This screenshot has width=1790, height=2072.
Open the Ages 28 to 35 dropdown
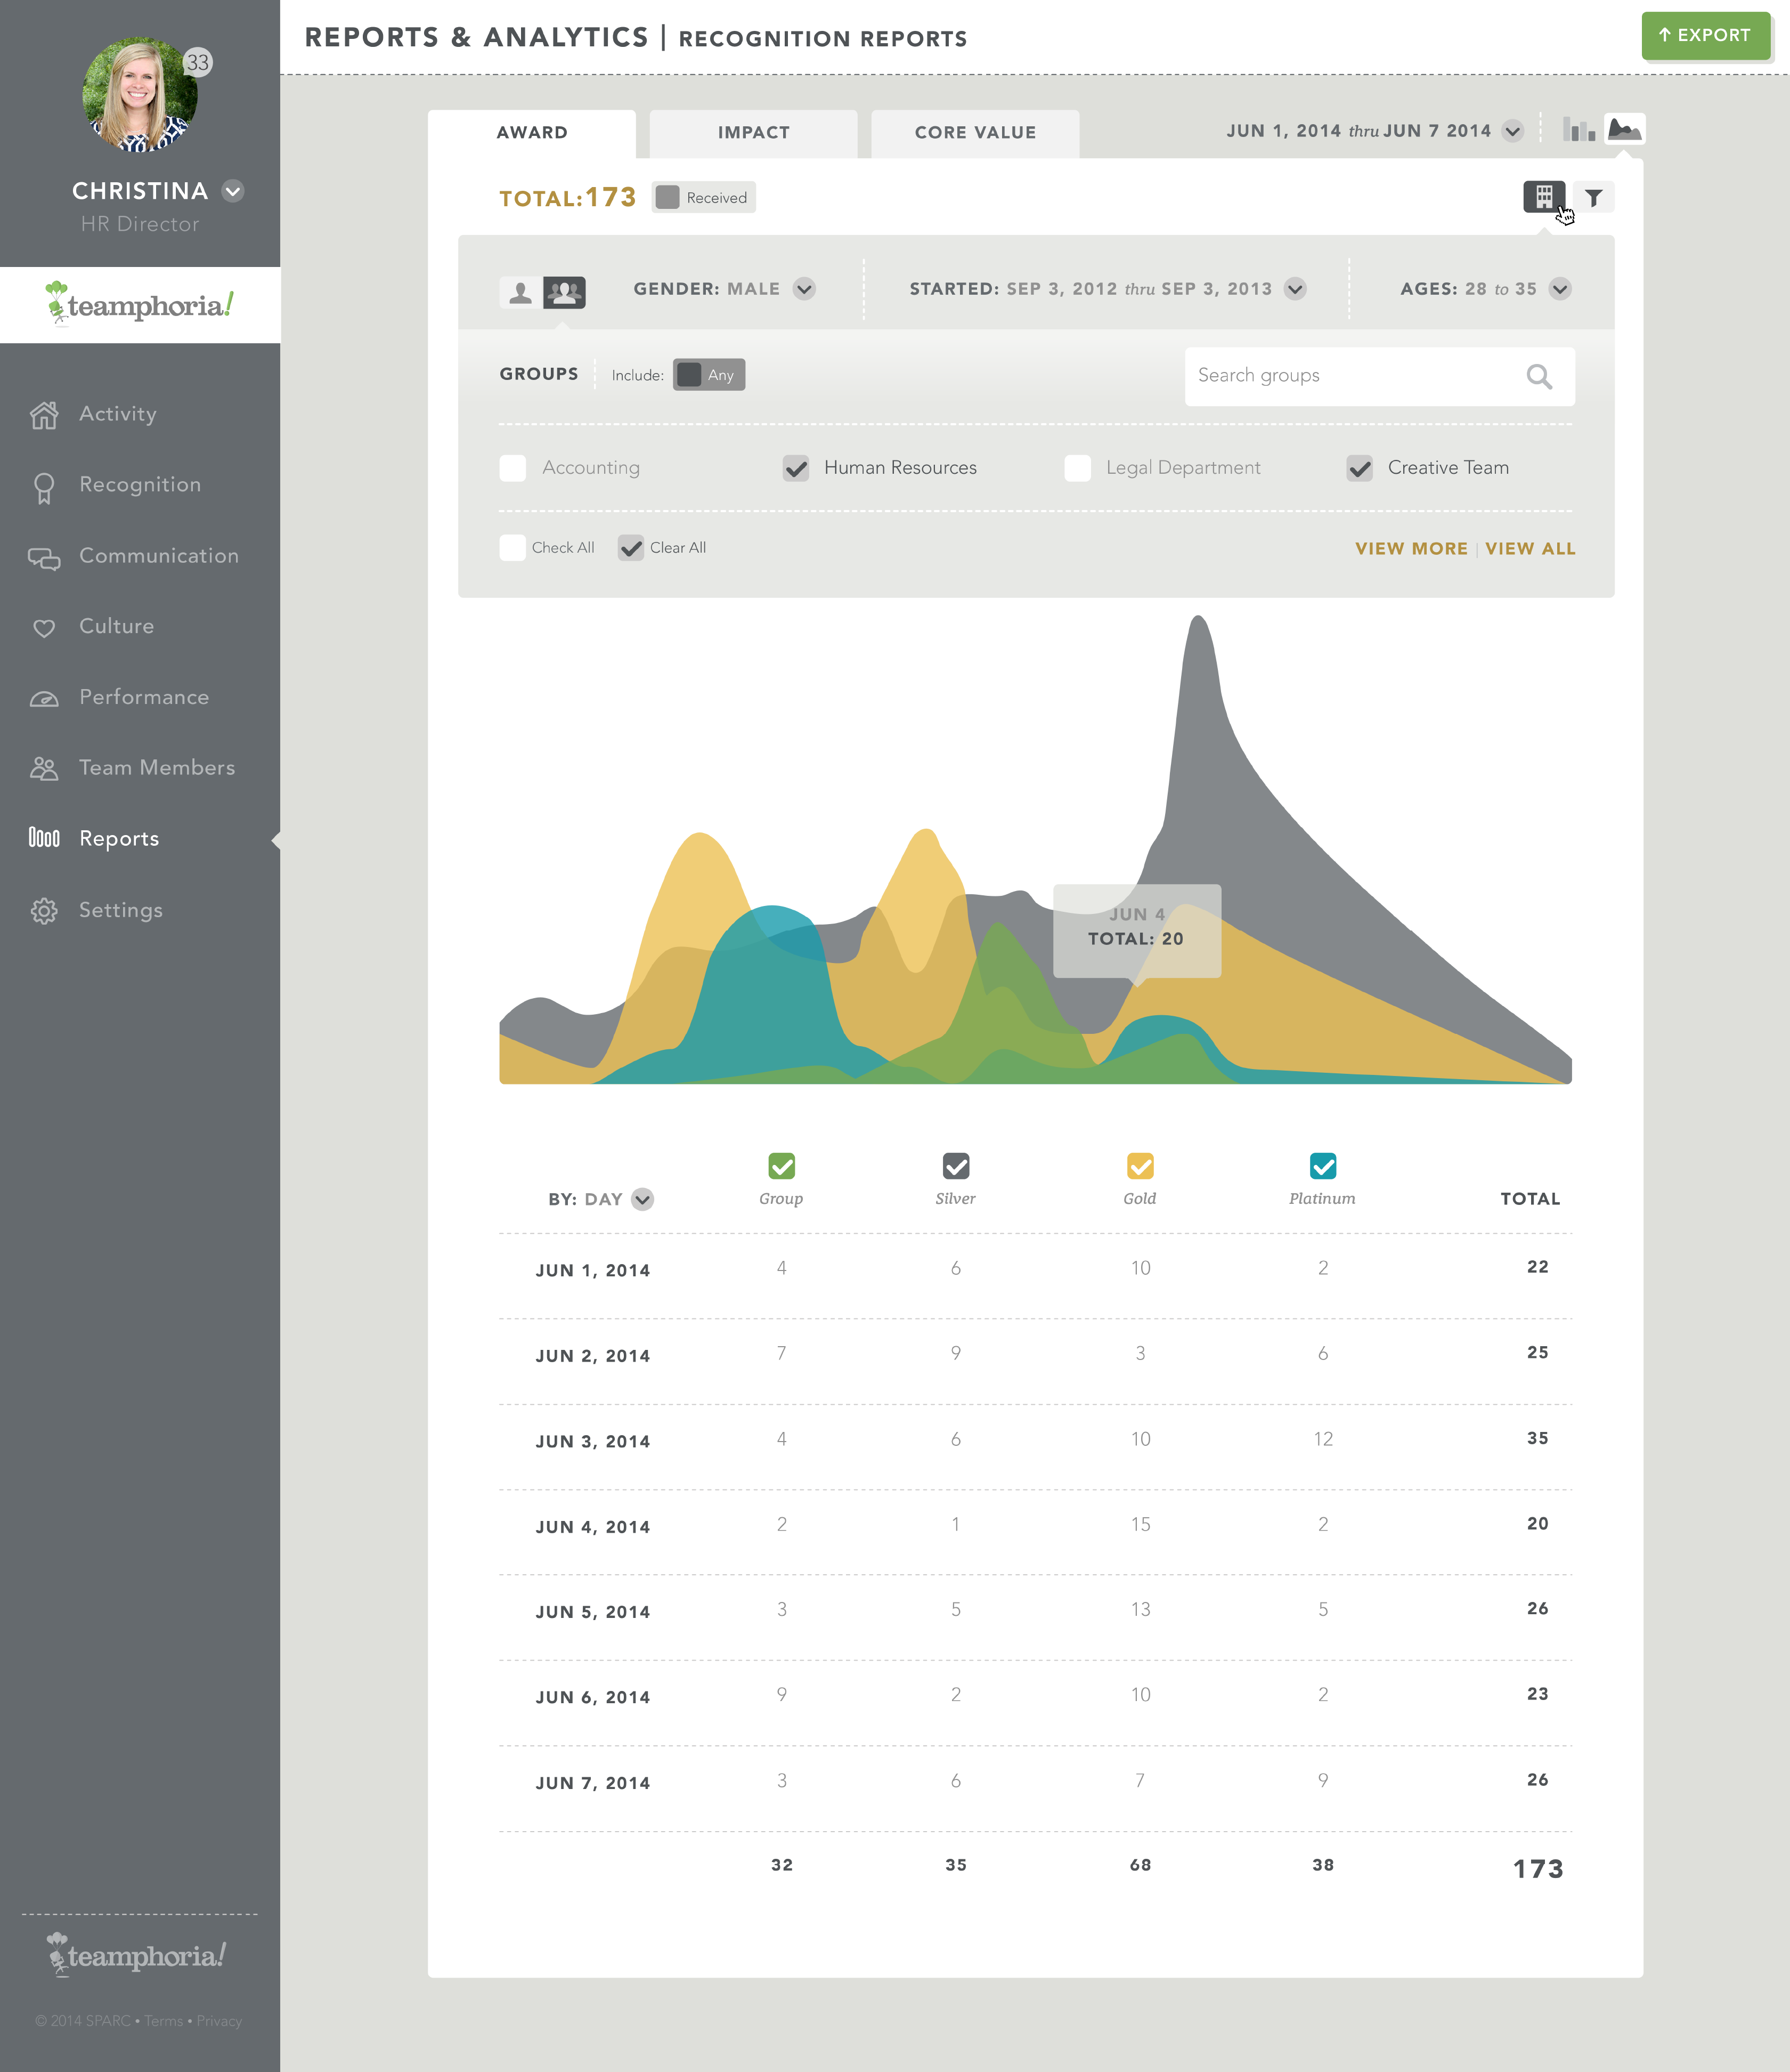pos(1559,289)
